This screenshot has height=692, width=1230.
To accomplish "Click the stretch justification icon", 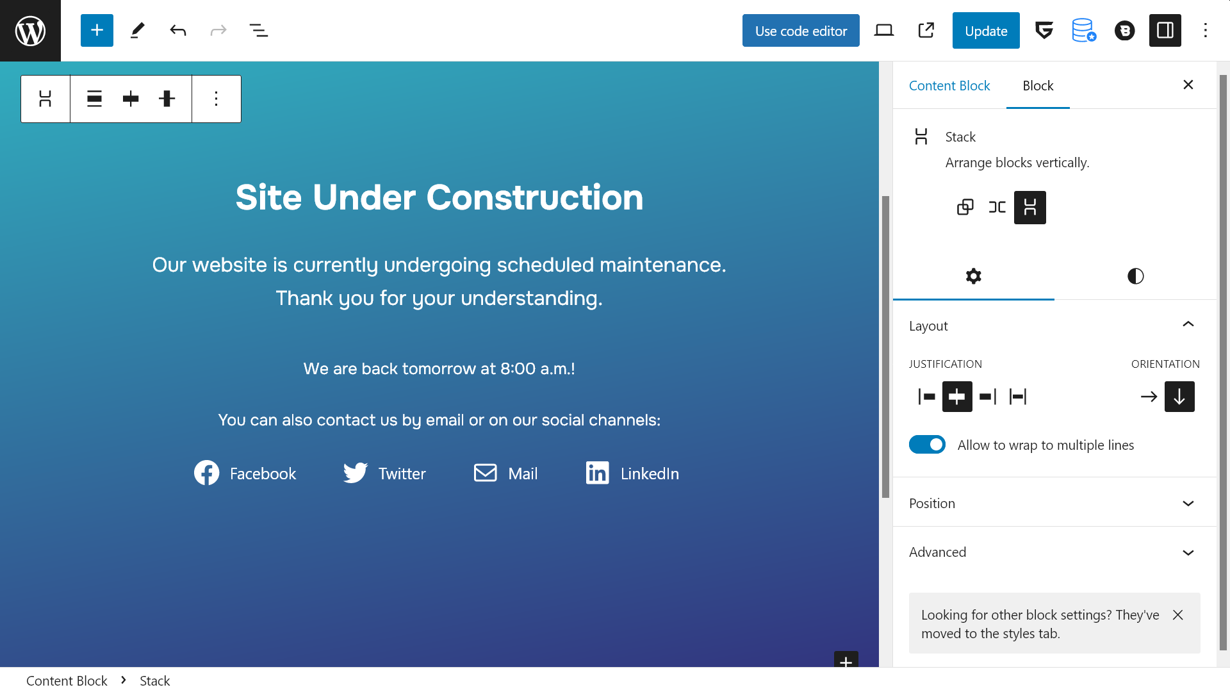I will (x=1017, y=396).
